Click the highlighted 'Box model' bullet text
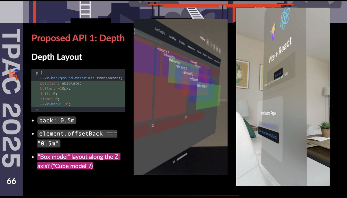Screen dimensions: 347x198 (79, 162)
